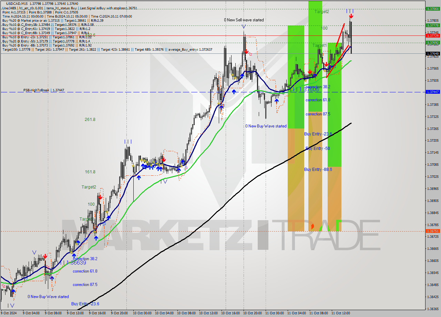Click the 'Buy Entry -50' label
Screen dimensions: 441x317
click(x=318, y=149)
